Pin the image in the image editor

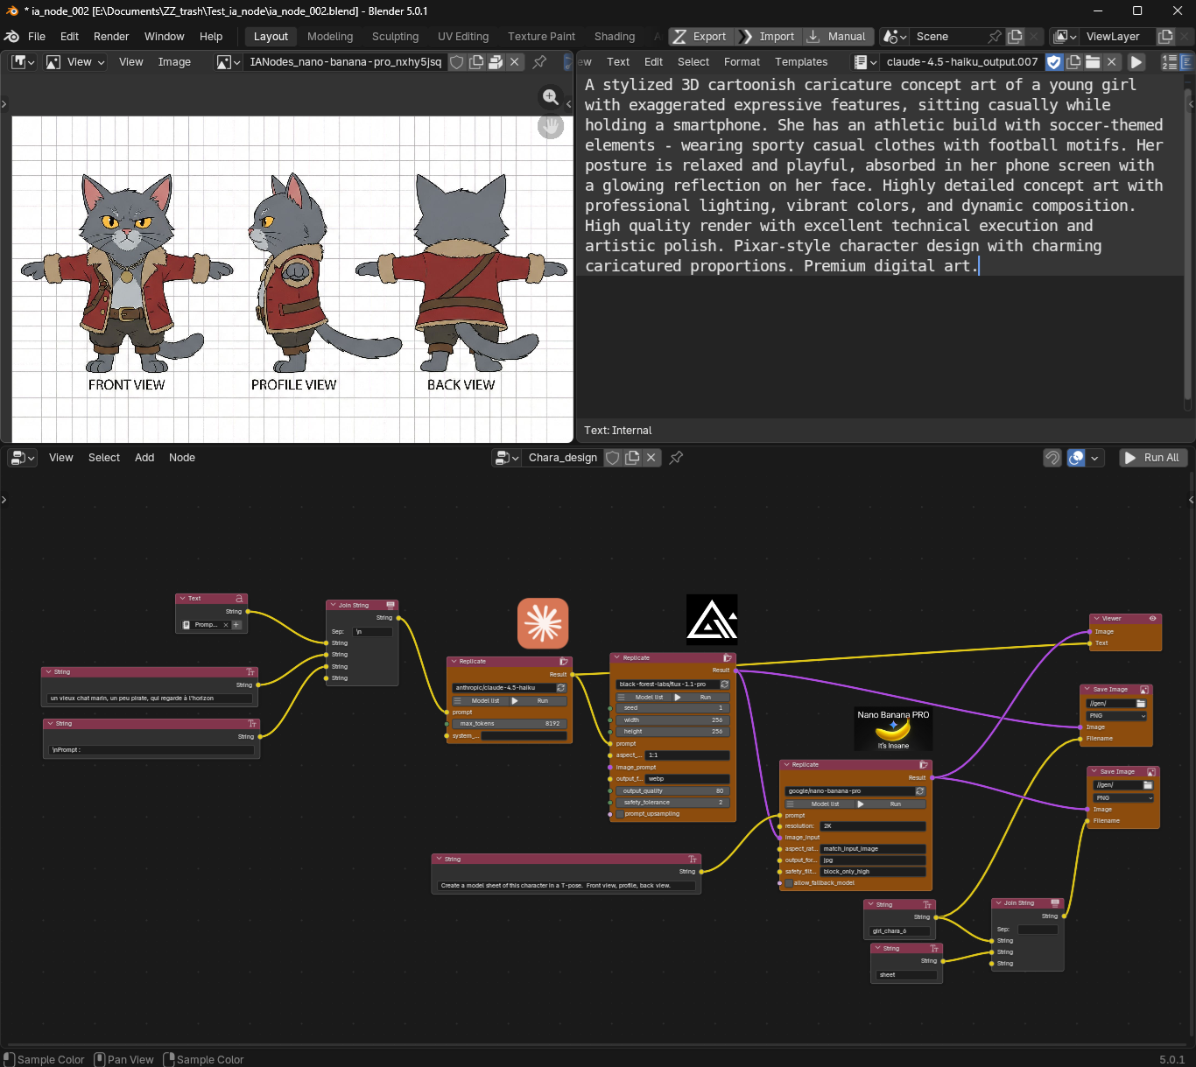[539, 62]
